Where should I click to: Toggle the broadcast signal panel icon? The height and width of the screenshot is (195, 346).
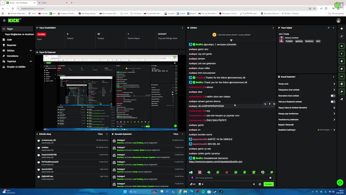click(342, 76)
